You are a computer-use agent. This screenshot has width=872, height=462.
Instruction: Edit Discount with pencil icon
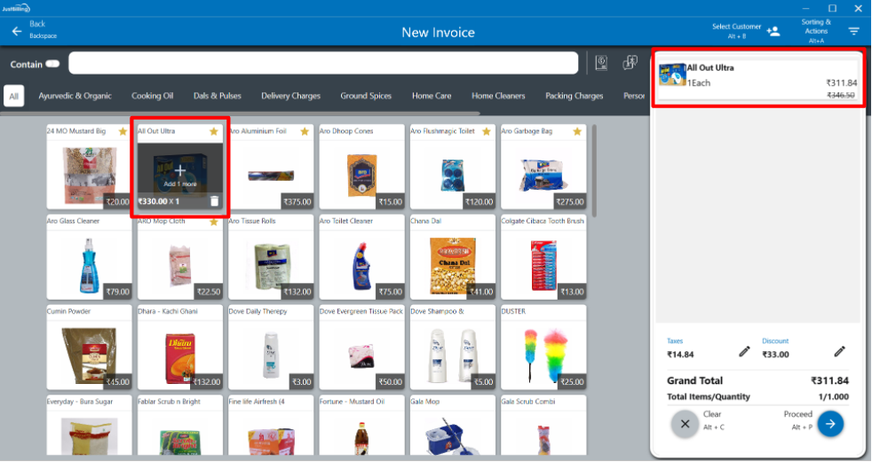click(838, 352)
